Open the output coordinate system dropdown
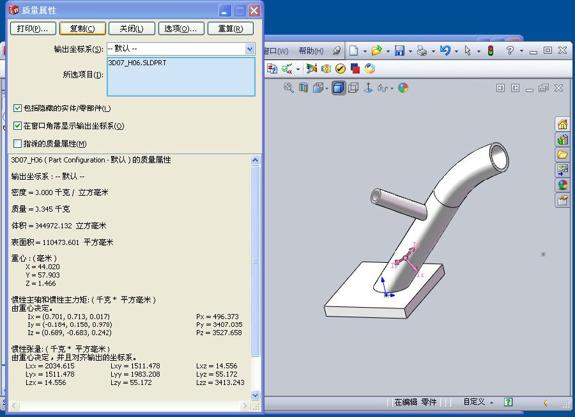 249,49
